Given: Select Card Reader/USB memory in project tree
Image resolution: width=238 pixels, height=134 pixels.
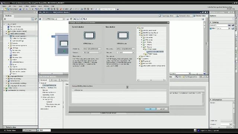Looking at the screenshot, I should tap(16, 90).
